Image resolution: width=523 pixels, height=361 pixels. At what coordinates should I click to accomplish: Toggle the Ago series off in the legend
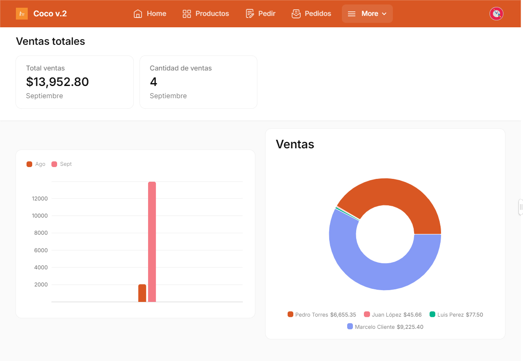click(35, 163)
